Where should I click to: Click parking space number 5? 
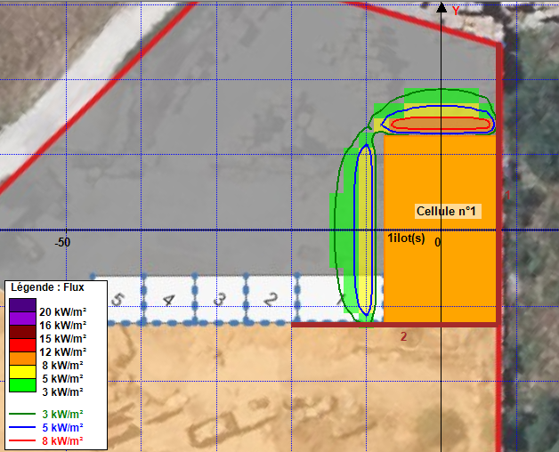click(118, 298)
